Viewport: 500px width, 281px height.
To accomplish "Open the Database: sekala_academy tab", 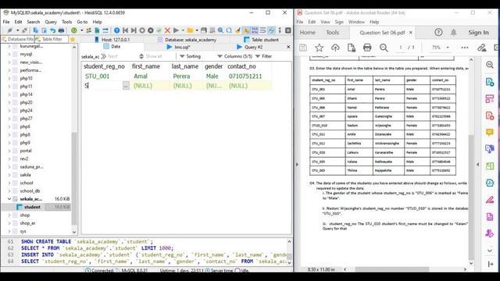I will [187, 40].
